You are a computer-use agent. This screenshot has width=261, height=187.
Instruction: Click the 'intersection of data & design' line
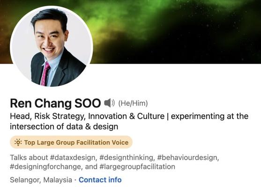point(64,127)
